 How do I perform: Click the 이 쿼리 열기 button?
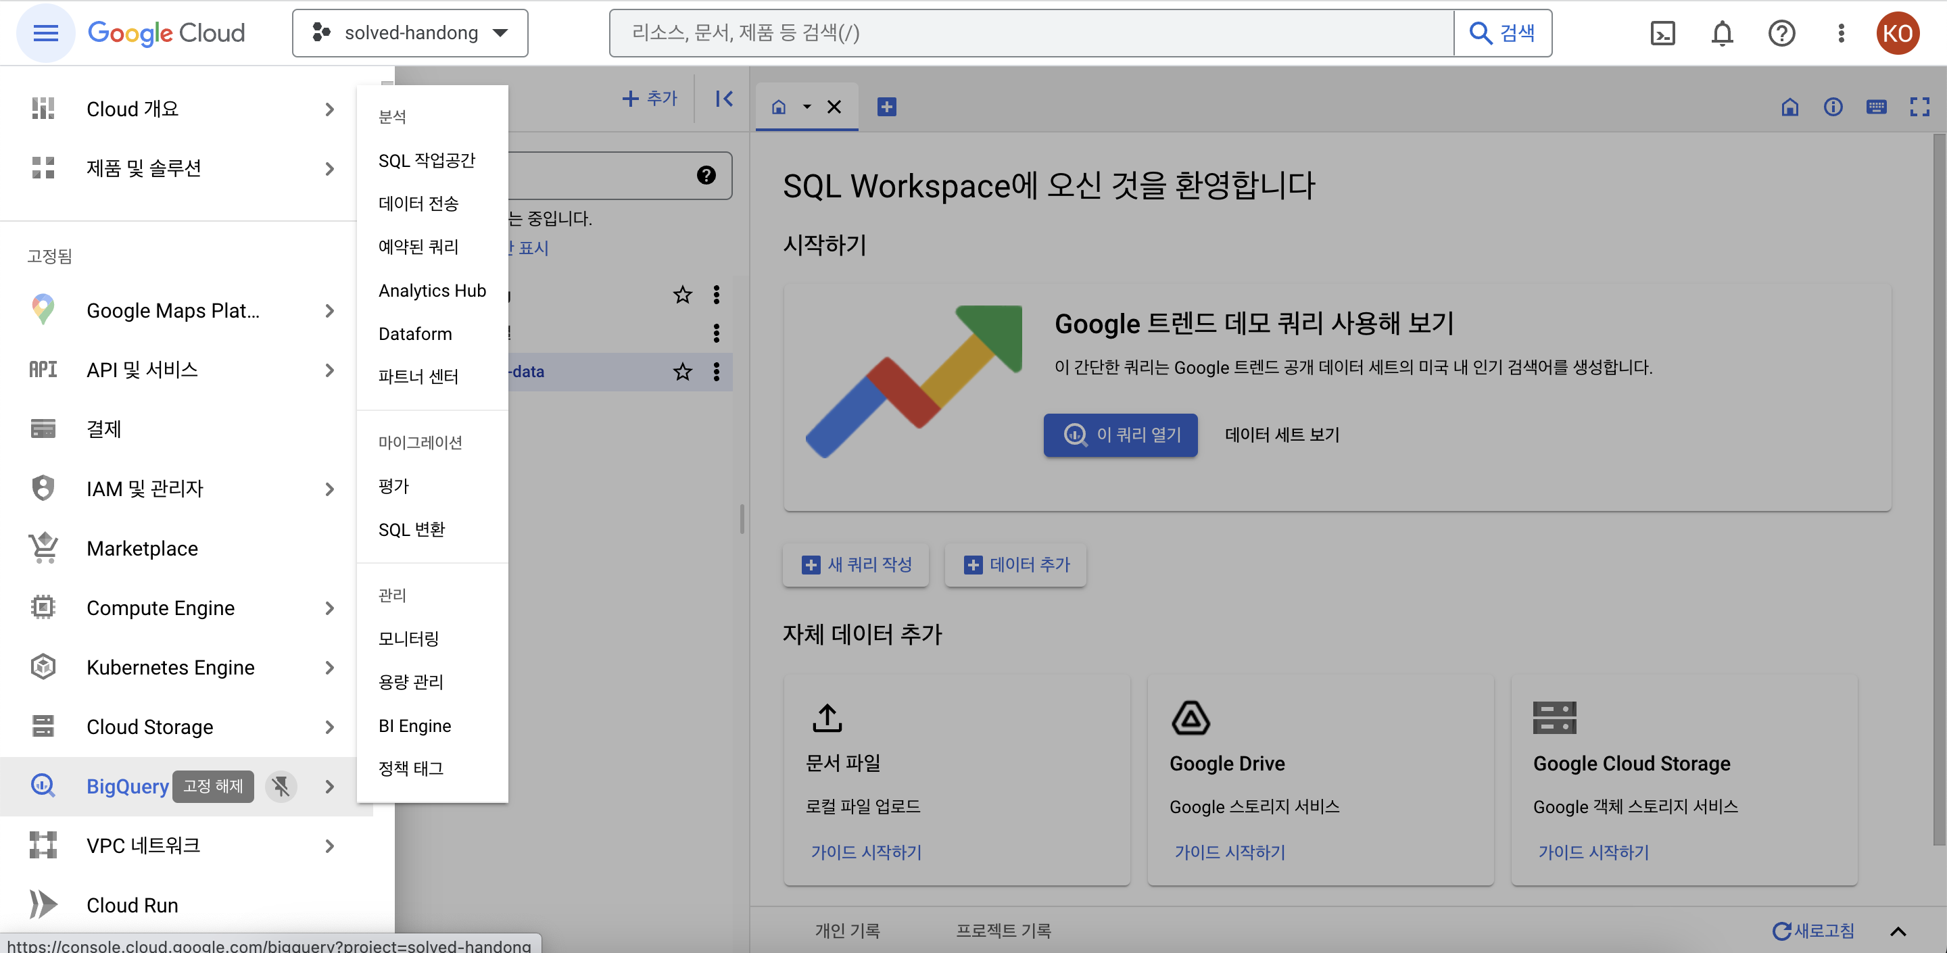[x=1120, y=435]
